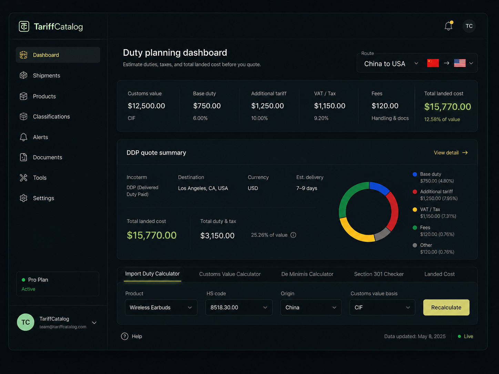Click the Tools wrench icon
The width and height of the screenshot is (499, 374).
(x=23, y=178)
